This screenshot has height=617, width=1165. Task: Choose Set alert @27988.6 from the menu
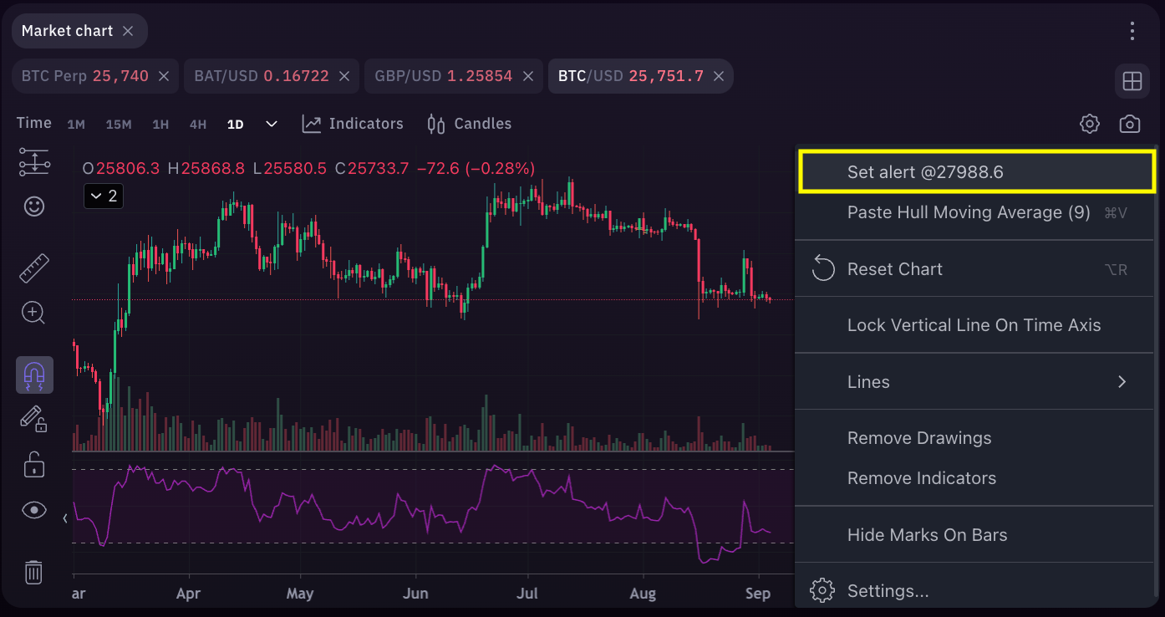click(974, 171)
